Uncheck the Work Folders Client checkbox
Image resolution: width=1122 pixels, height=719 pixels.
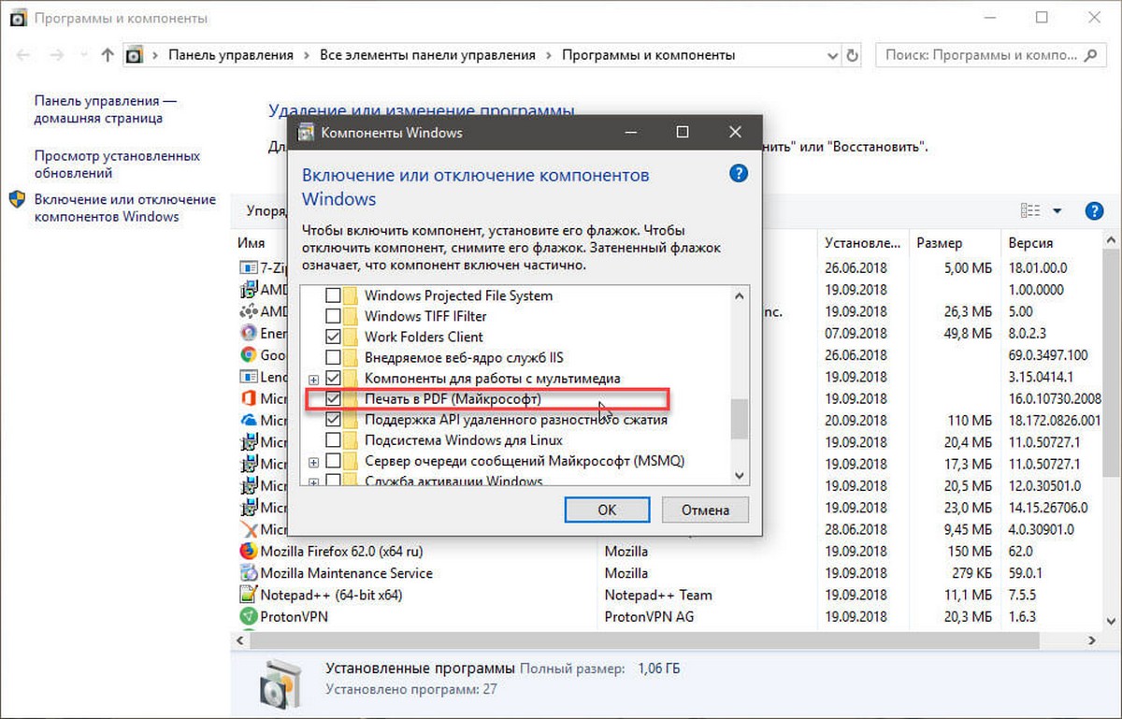pos(332,337)
